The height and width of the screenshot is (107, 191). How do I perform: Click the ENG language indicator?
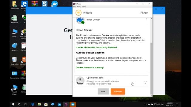pos(162,104)
